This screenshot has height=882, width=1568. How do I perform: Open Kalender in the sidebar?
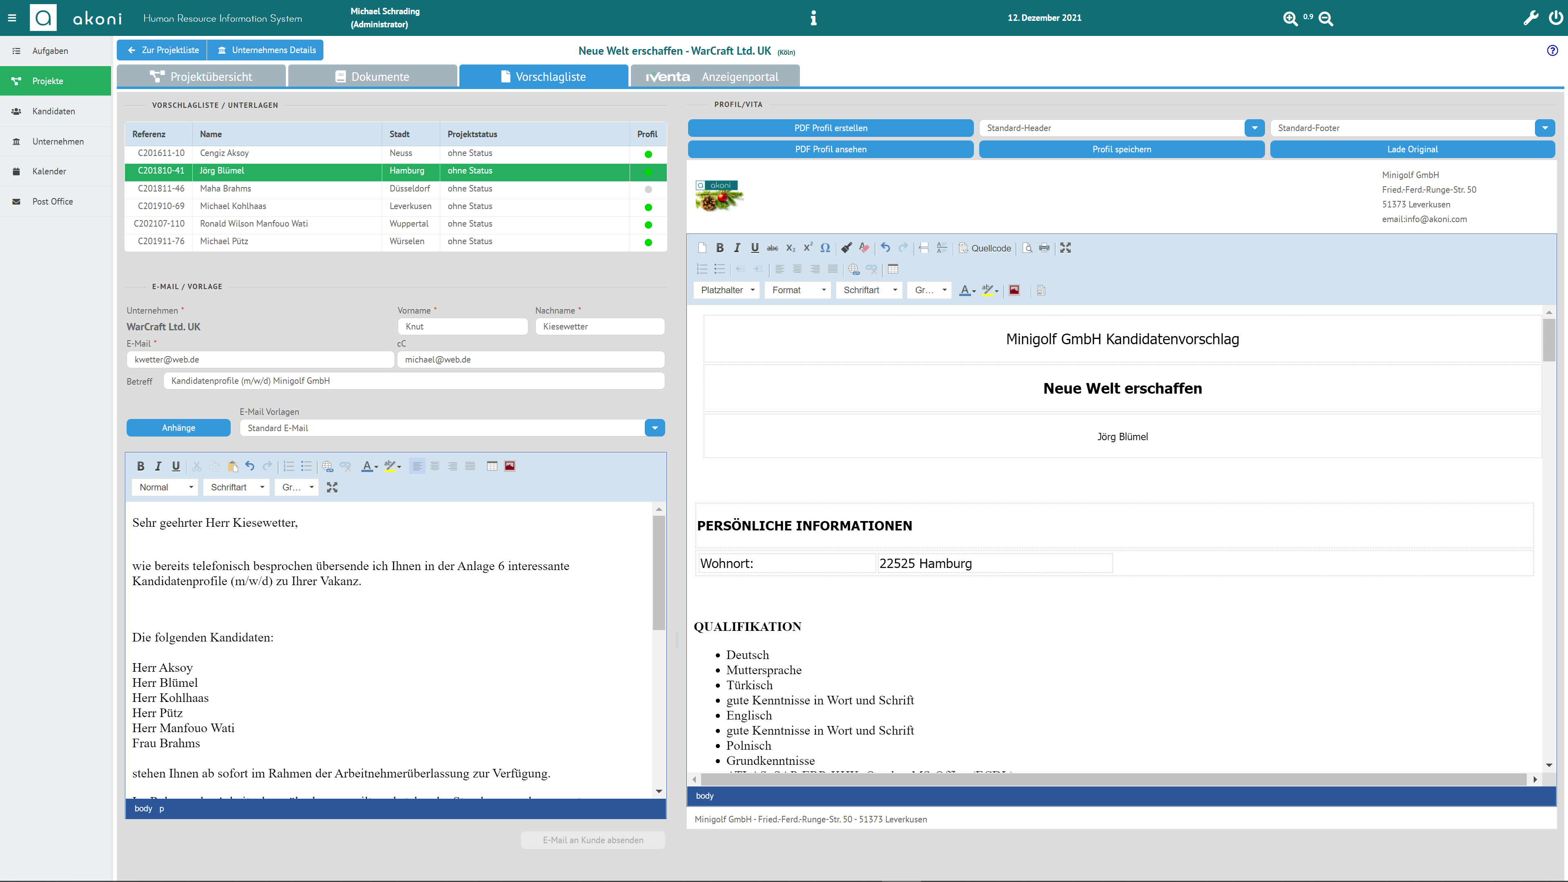click(56, 171)
